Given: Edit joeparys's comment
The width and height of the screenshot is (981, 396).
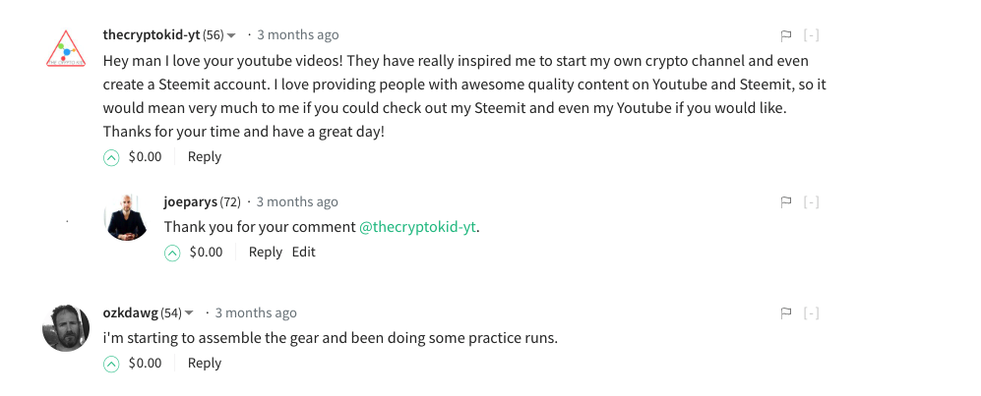Looking at the screenshot, I should point(304,253).
